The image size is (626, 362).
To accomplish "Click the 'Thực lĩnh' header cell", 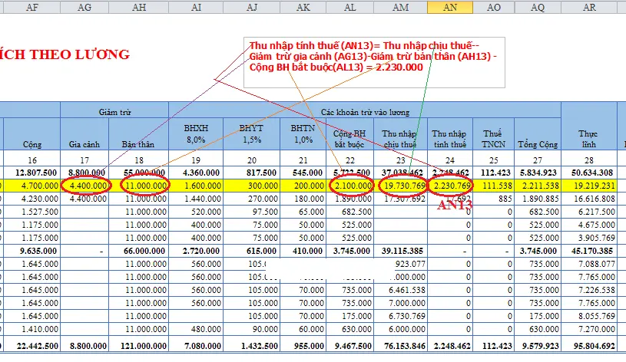I will tap(589, 126).
